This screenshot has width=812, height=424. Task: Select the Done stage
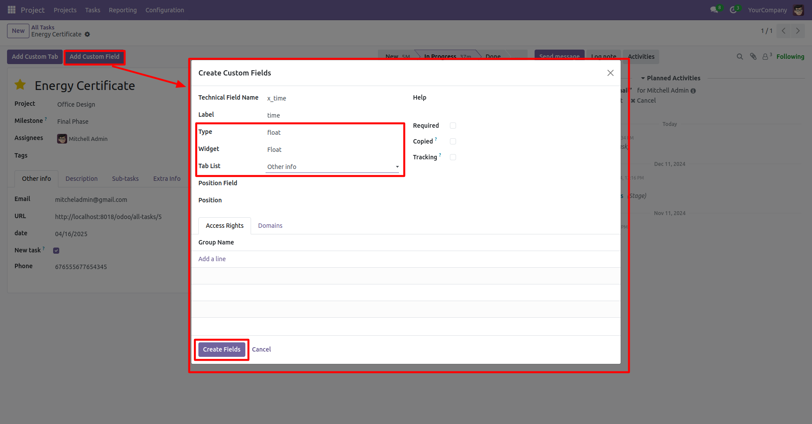(493, 57)
